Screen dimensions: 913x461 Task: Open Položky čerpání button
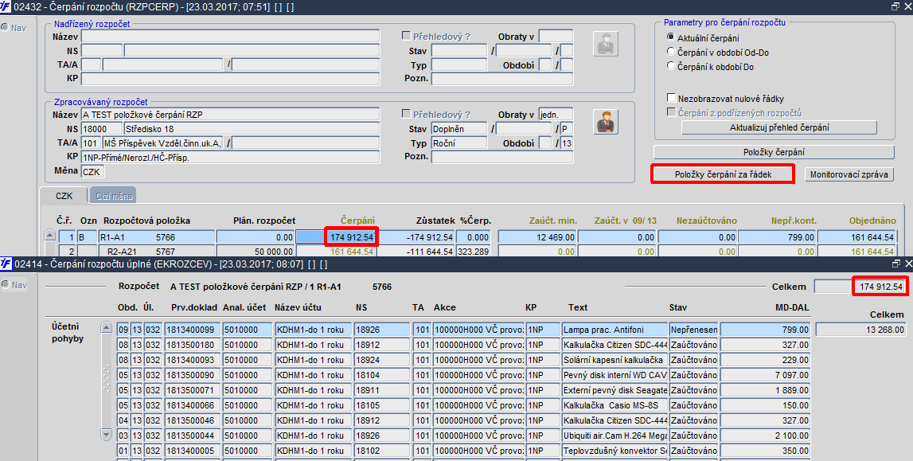tap(774, 152)
